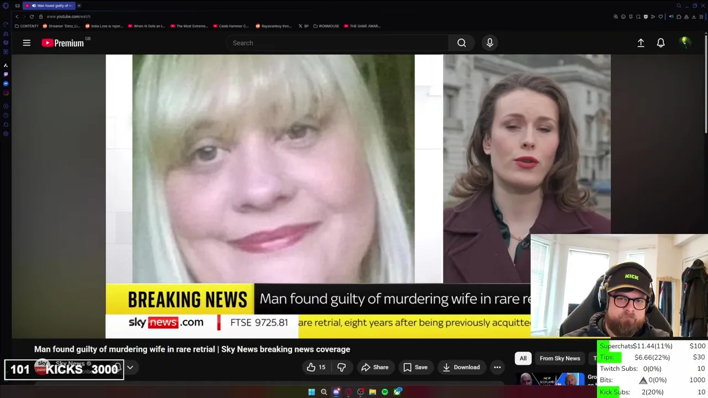Click the YouTube search magnifier button

461,43
